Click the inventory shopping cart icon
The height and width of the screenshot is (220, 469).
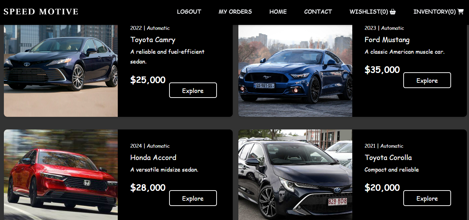tap(461, 12)
